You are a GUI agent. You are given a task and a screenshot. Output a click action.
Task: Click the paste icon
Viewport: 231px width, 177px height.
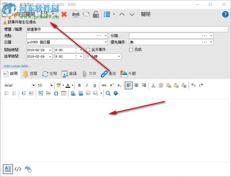(x=168, y=85)
